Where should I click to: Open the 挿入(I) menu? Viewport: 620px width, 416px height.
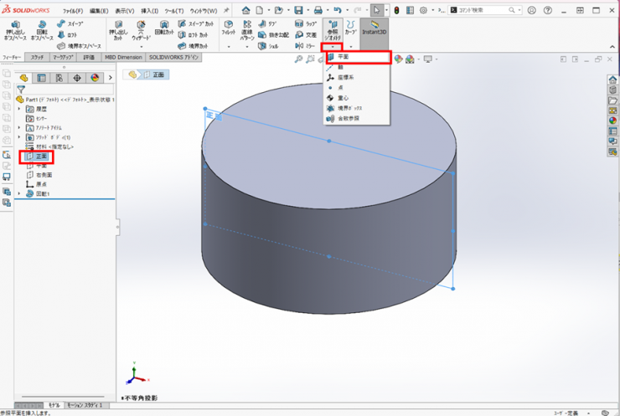tap(149, 11)
